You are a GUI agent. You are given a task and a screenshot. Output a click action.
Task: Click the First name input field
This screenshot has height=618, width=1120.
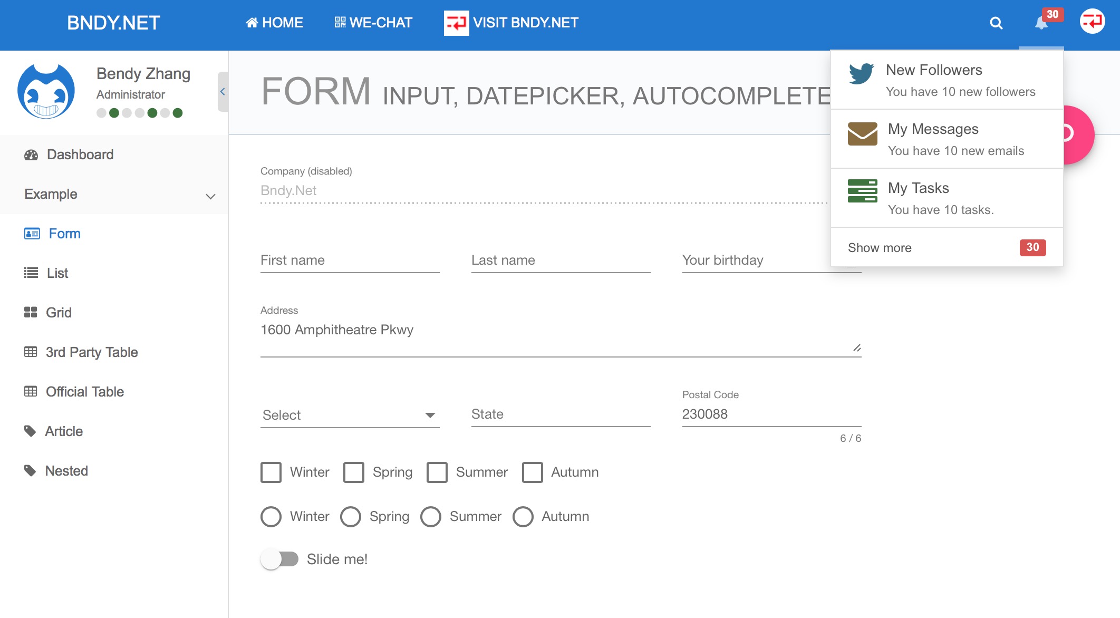click(350, 260)
